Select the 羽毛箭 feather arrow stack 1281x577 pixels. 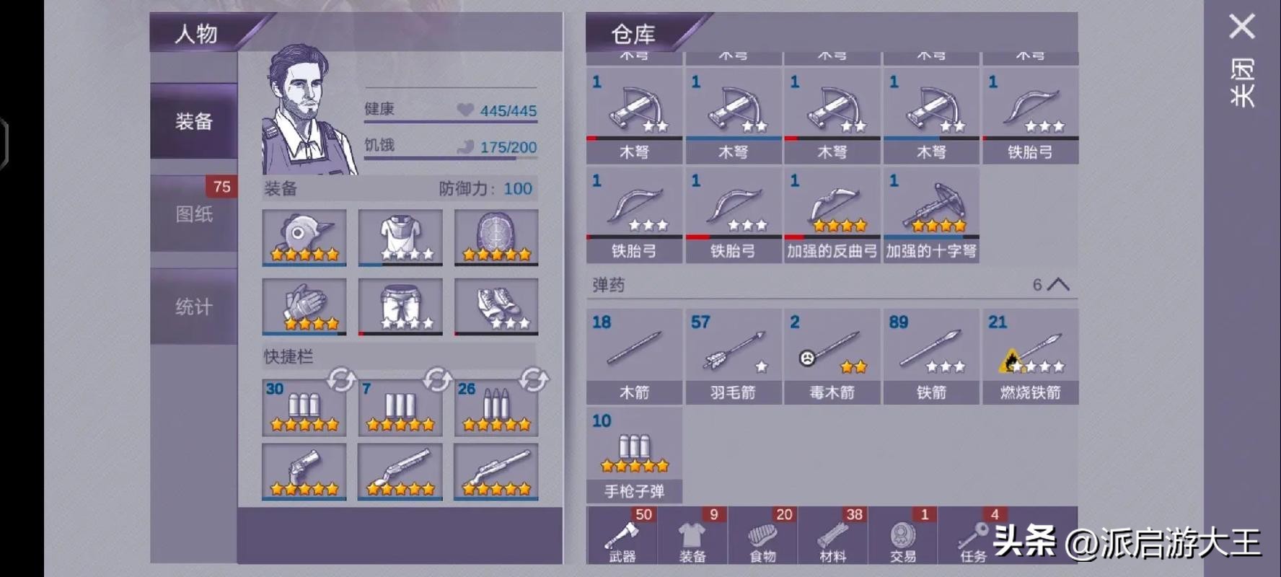(x=733, y=356)
